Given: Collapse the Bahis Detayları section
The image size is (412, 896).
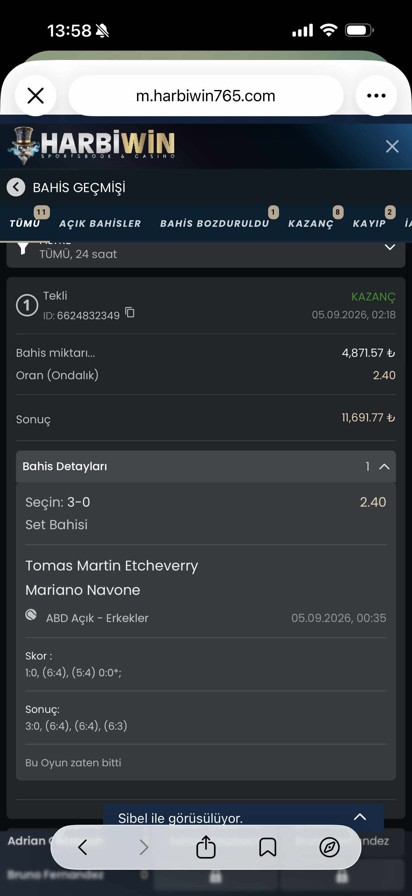Looking at the screenshot, I should point(384,466).
